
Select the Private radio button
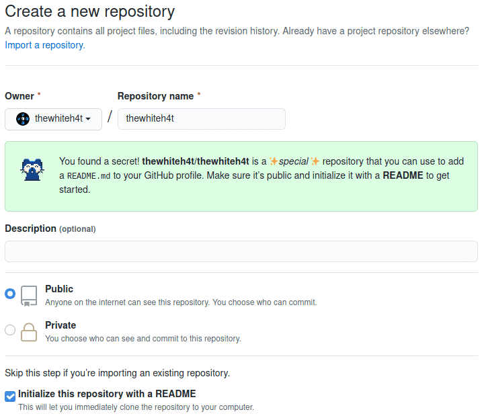point(10,330)
